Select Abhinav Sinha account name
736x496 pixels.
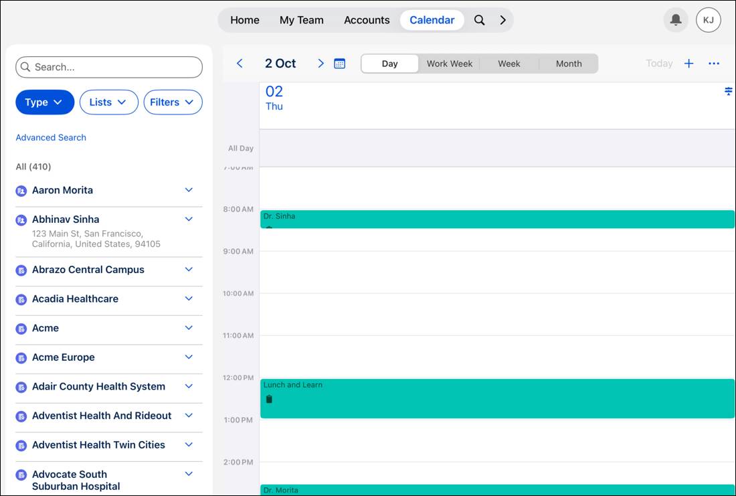66,220
